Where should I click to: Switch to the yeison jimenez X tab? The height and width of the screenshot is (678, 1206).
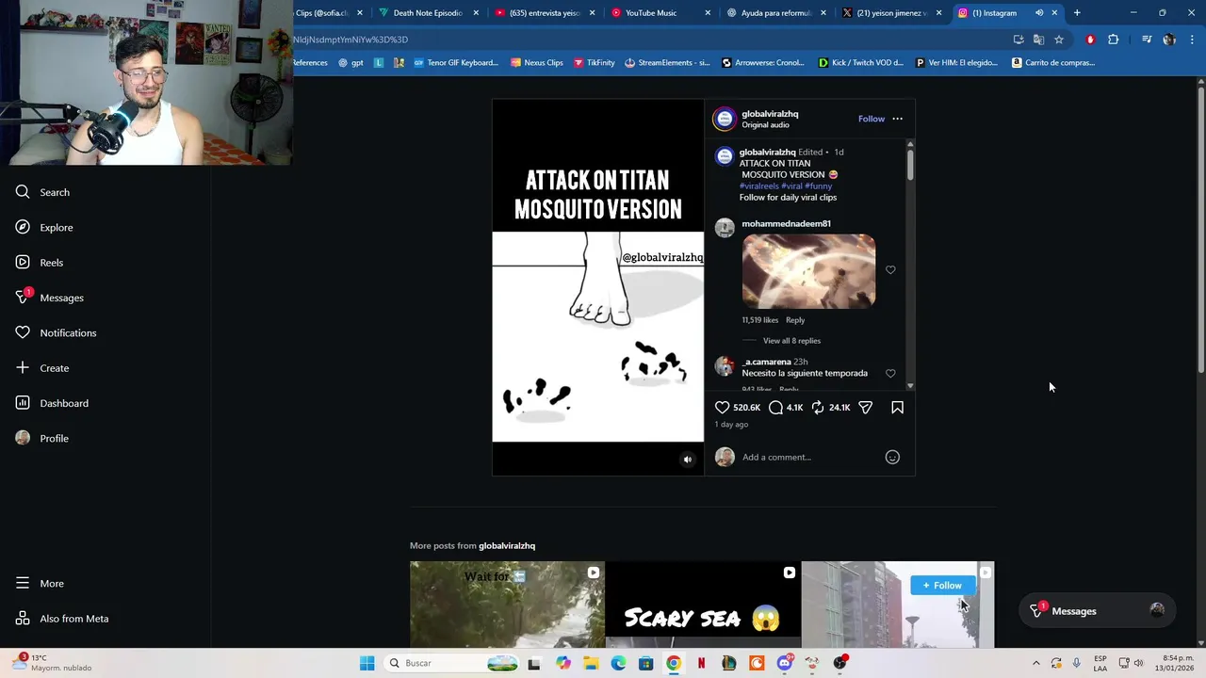pyautogui.click(x=891, y=13)
